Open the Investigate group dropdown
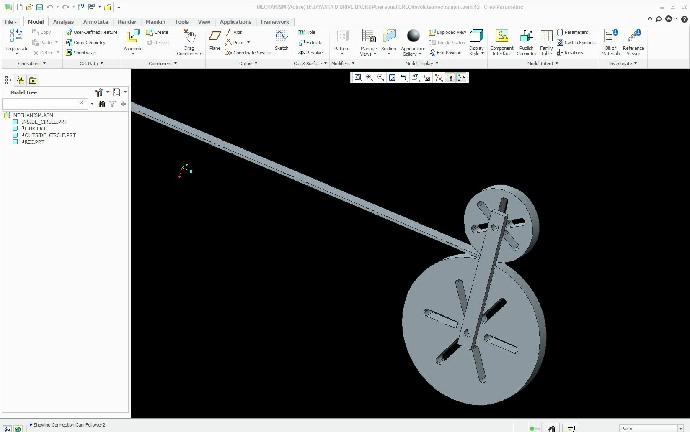Image resolution: width=690 pixels, height=432 pixels. (623, 64)
